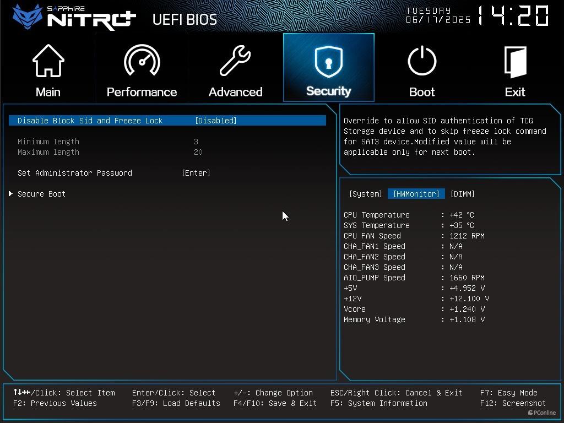Select the Security shield icon
The image size is (564, 423).
(328, 62)
